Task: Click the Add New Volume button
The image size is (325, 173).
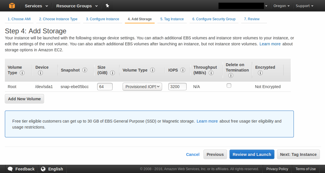Action: pyautogui.click(x=24, y=99)
